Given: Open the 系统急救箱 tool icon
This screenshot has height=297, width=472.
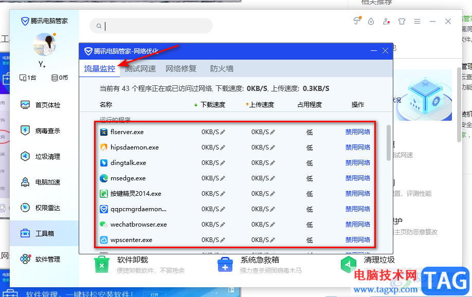Looking at the screenshot, I should 225,265.
